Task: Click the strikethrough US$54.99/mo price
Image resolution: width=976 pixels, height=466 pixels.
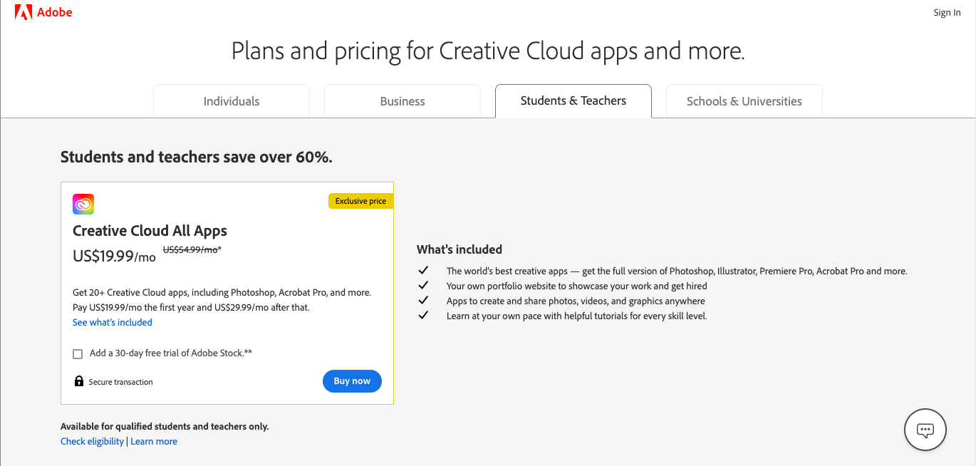Action: (x=192, y=249)
